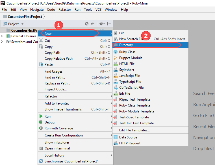
Task: Click Synchronize 'CucumberFirstProject'
Action: coord(71,161)
